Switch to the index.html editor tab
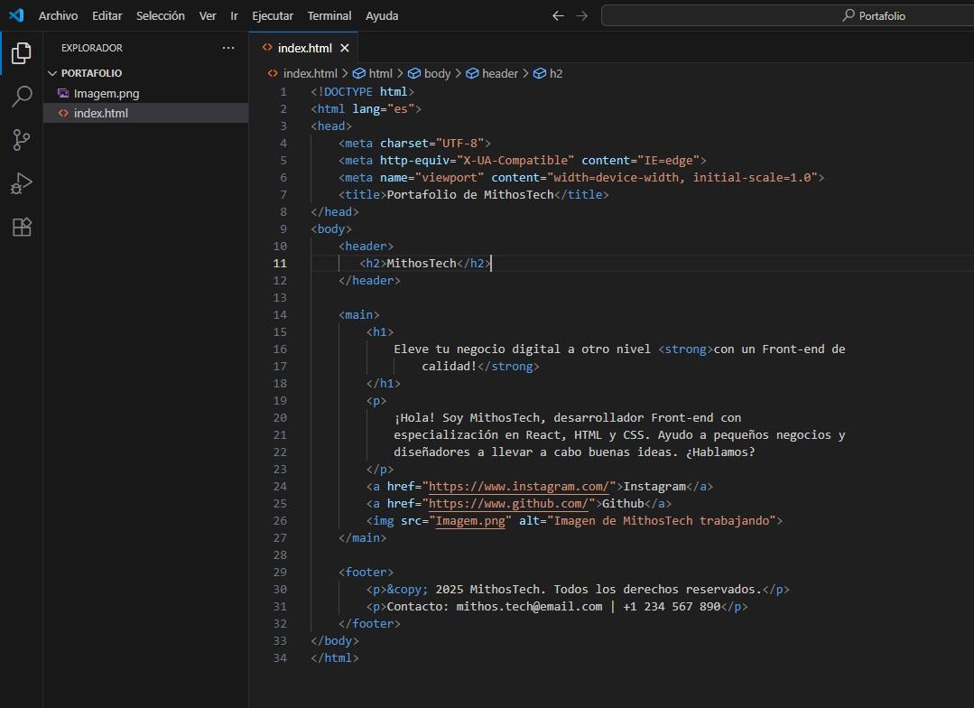974x708 pixels. (304, 48)
